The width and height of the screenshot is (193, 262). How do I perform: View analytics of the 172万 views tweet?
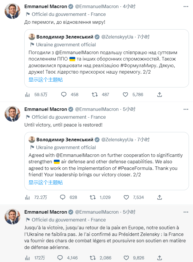(x=27, y=258)
